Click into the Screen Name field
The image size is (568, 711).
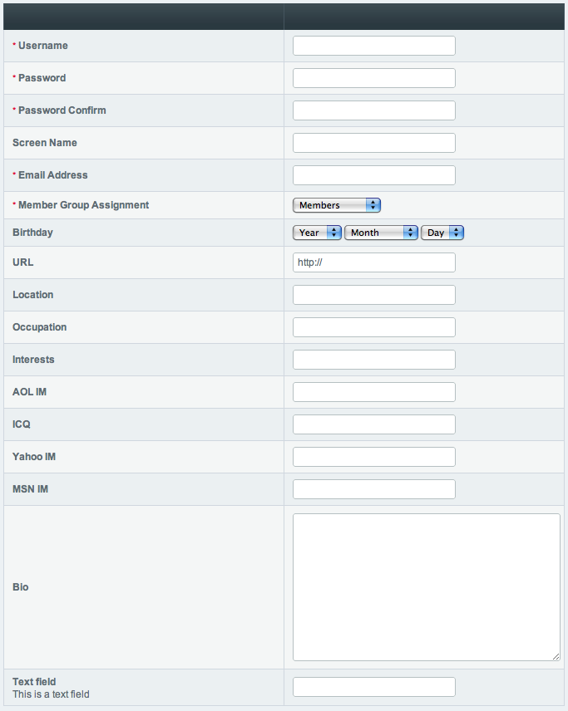pyautogui.click(x=373, y=142)
